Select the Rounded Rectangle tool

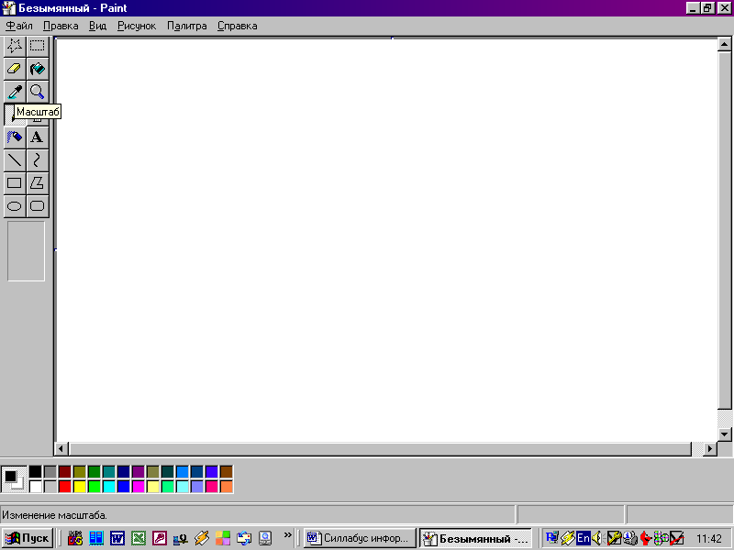[38, 205]
